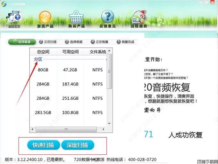Start 深度扫描 deep scan
218x164 pixels.
coord(78,145)
